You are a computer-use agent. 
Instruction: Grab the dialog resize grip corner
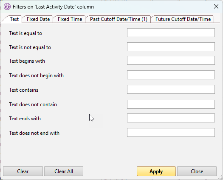click(x=220, y=177)
